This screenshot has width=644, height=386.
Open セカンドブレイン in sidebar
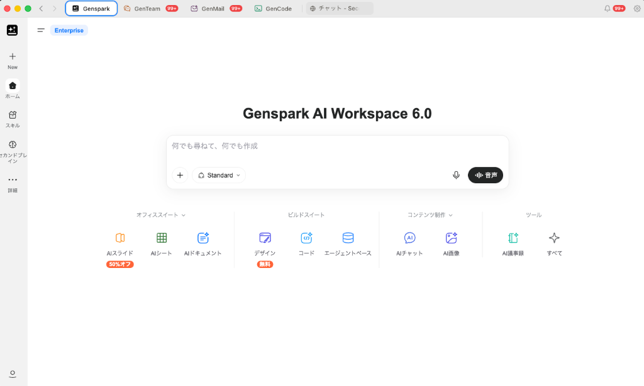13,152
